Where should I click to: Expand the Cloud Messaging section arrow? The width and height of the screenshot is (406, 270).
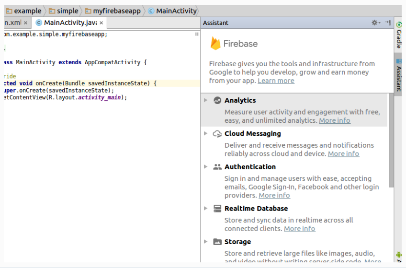pos(206,134)
